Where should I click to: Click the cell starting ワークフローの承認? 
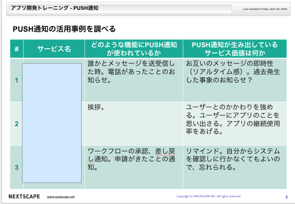click(134, 167)
